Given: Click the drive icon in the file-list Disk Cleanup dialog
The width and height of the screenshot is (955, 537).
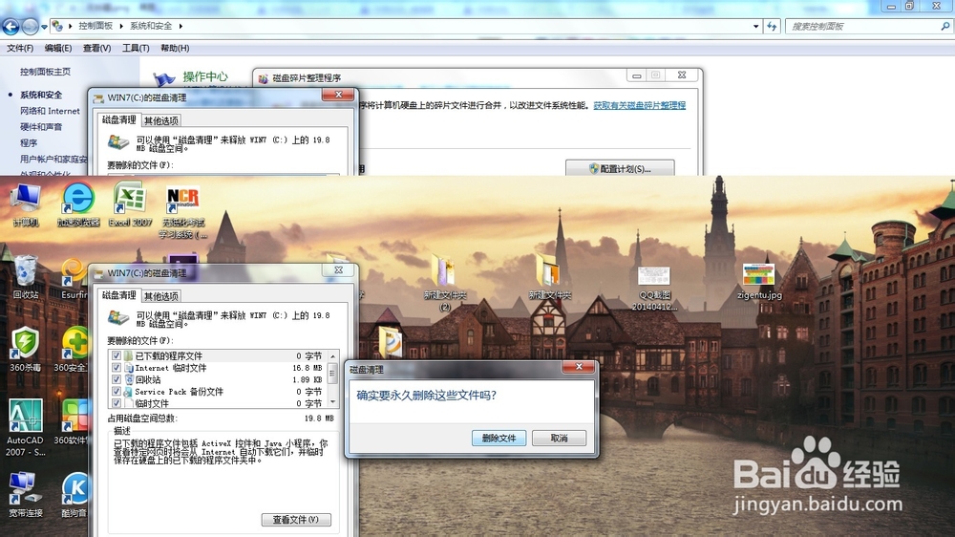Looking at the screenshot, I should tap(118, 319).
